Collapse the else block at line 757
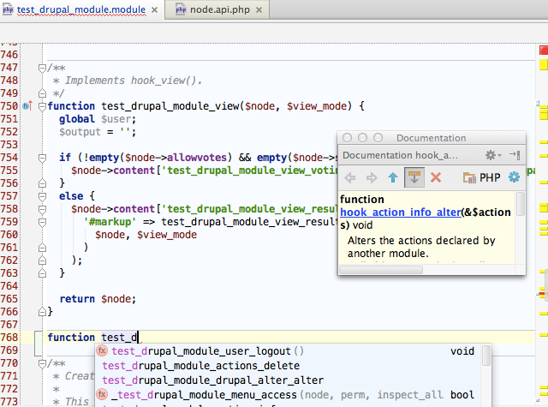This screenshot has width=548, height=407. coord(42,196)
